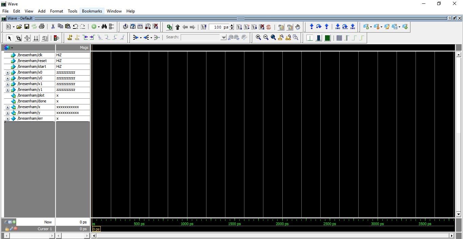Screen dimensions: 463x239
Task: Open the Window menu
Action: 114,11
